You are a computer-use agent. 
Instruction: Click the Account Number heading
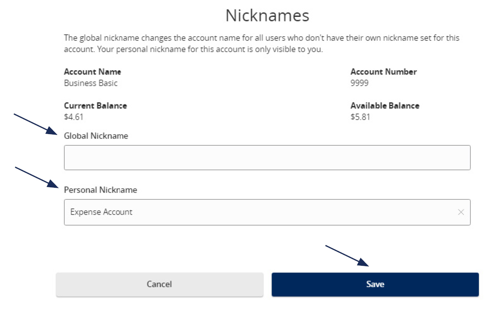tap(383, 72)
